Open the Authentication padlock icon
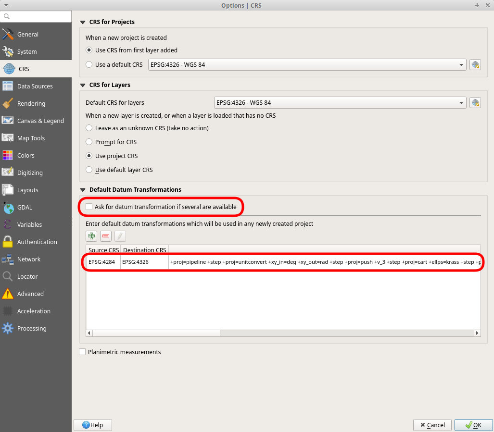This screenshot has height=432, width=494. (x=8, y=242)
